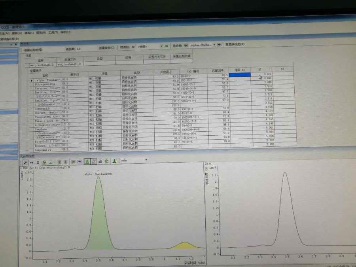Click the spectrum bars icon
The height and width of the screenshot is (267, 356).
[100, 161]
